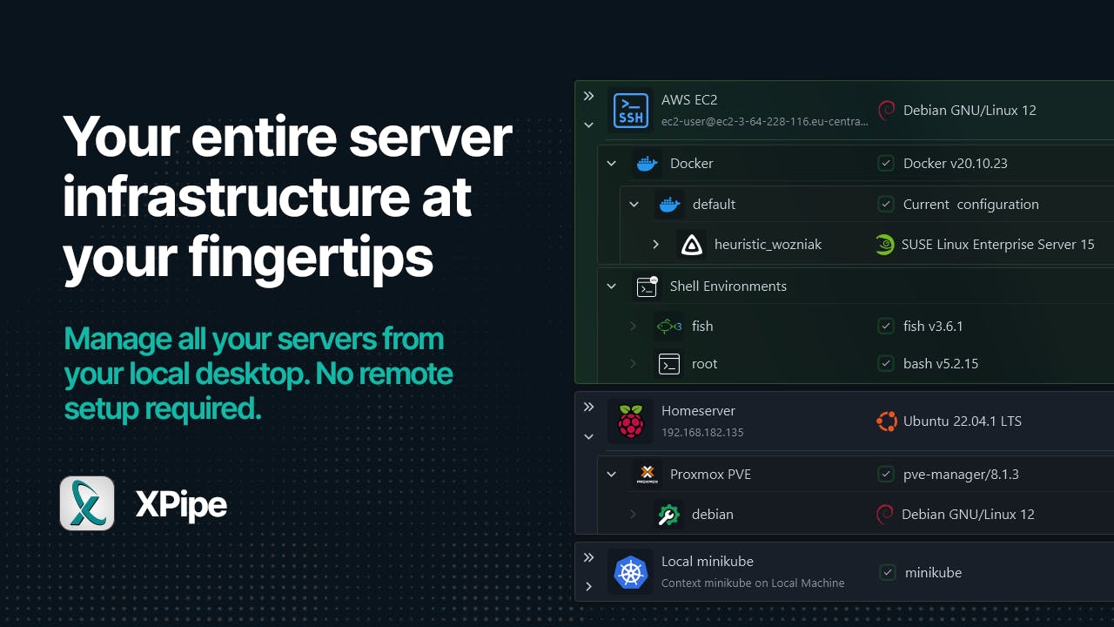Click the checkmark beside pve-manager/8.1.3
Screen dimensions: 1114x627
(886, 475)
